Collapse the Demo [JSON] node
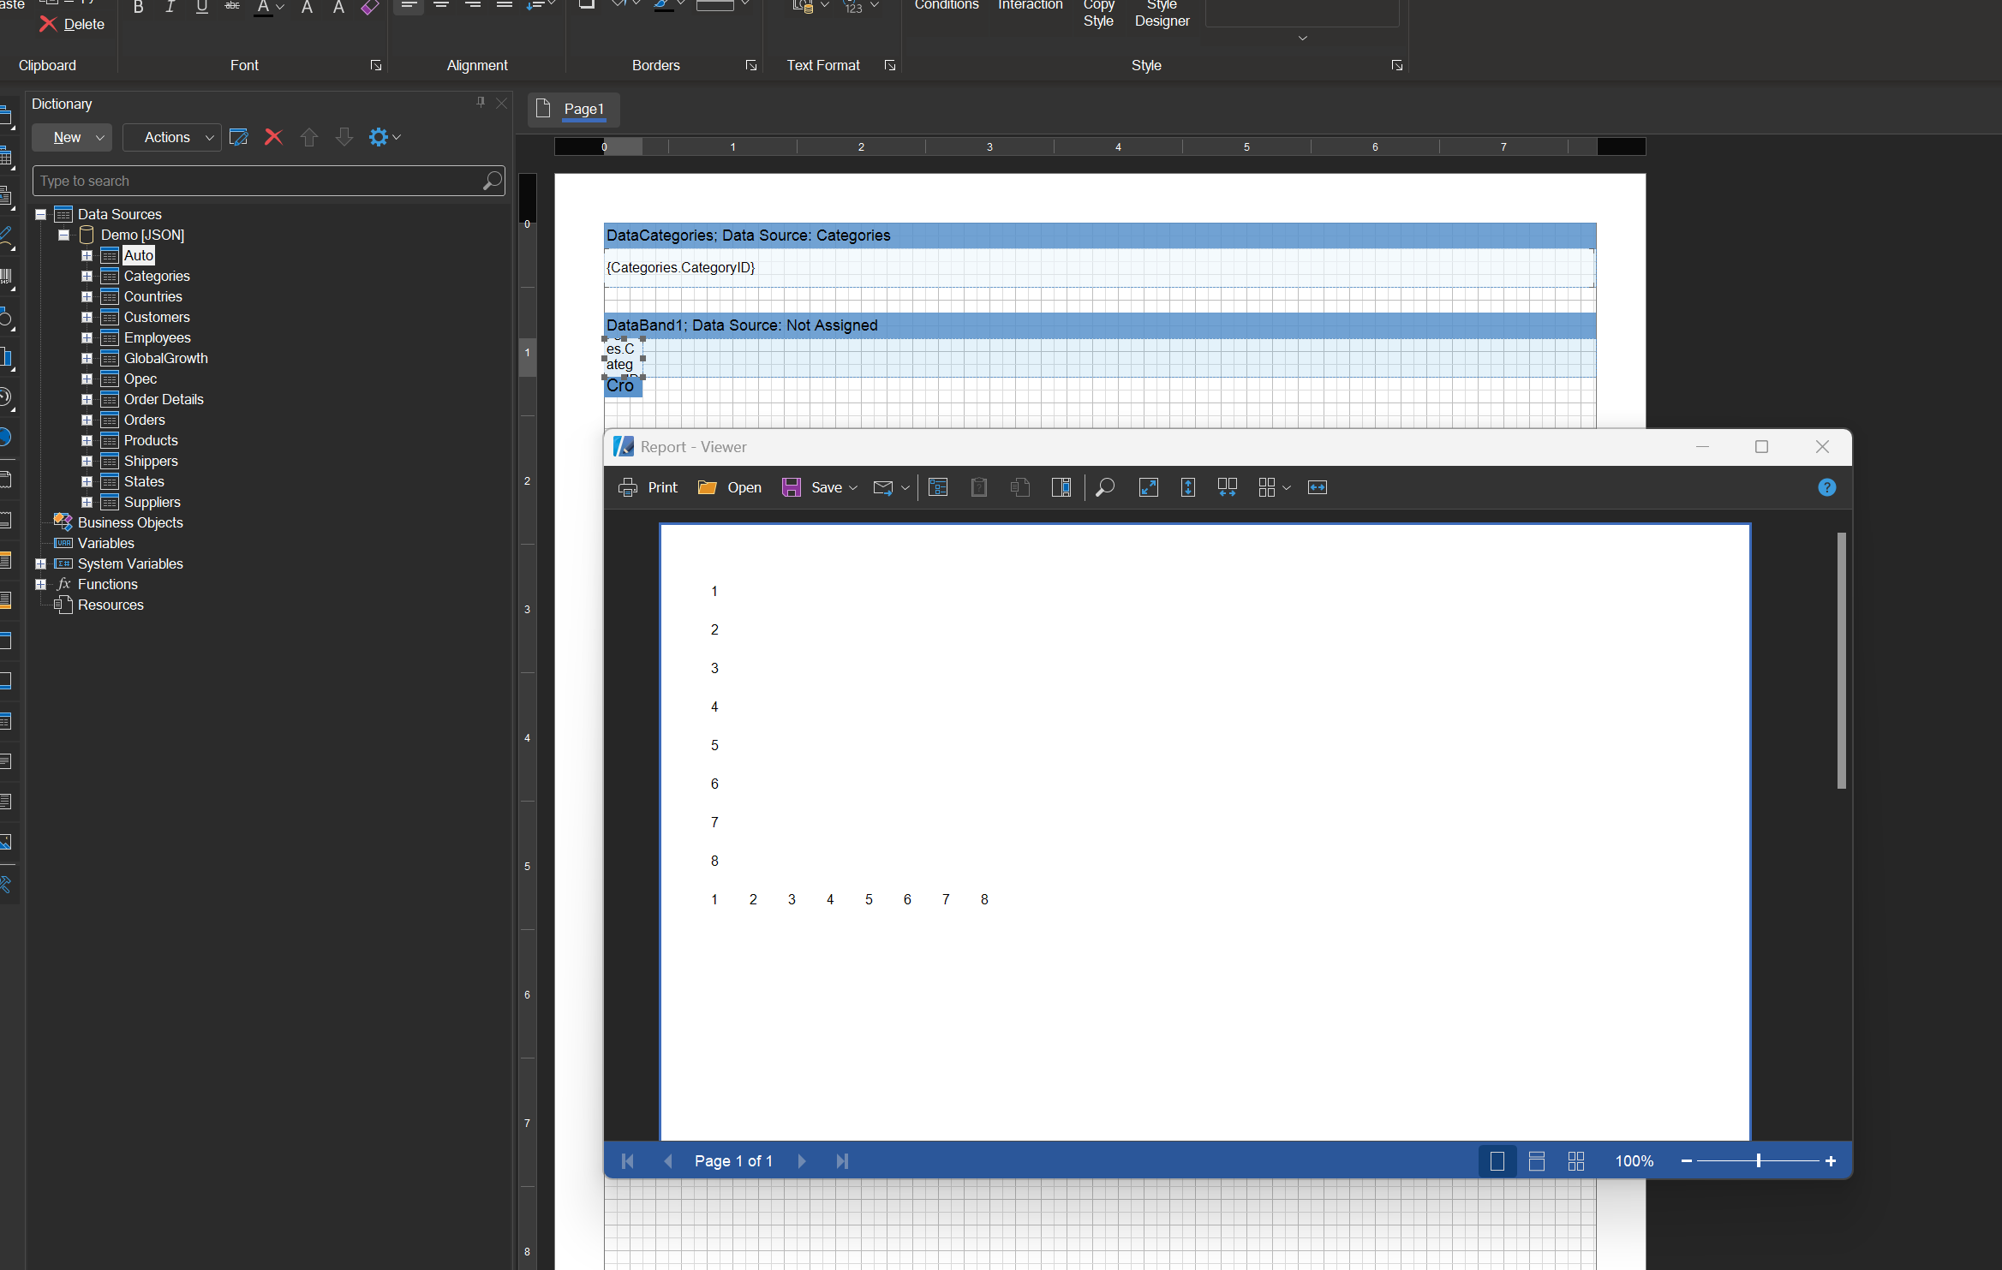The height and width of the screenshot is (1270, 2002). [63, 235]
